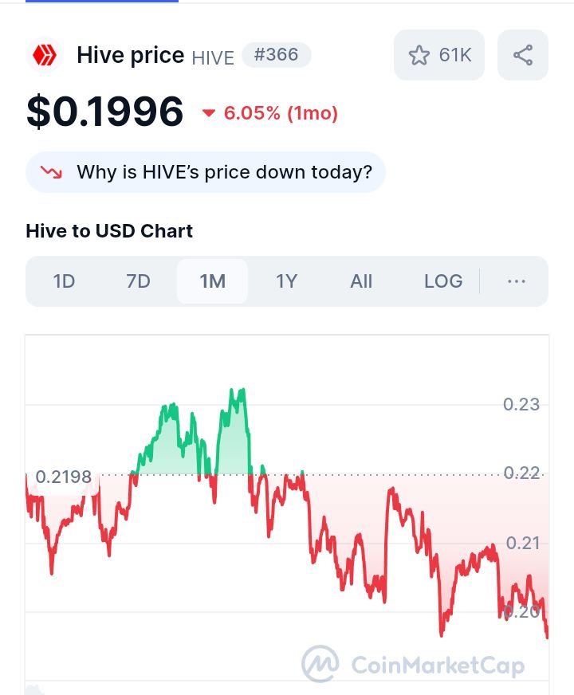Switch to the 7D chart range
The height and width of the screenshot is (695, 574).
[138, 281]
